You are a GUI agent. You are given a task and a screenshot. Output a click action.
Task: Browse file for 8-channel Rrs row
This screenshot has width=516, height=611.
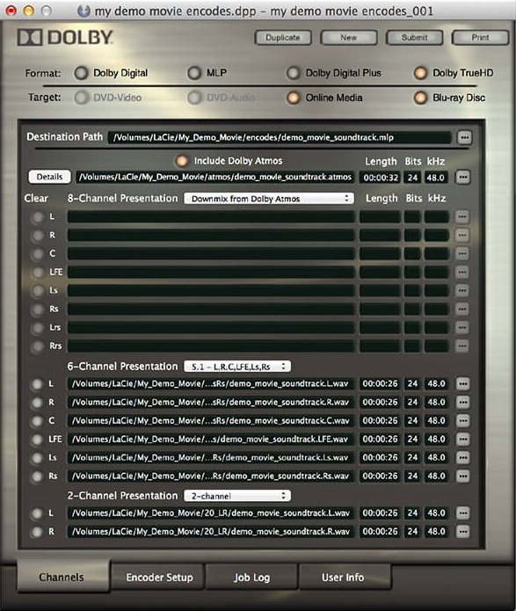[x=461, y=346]
